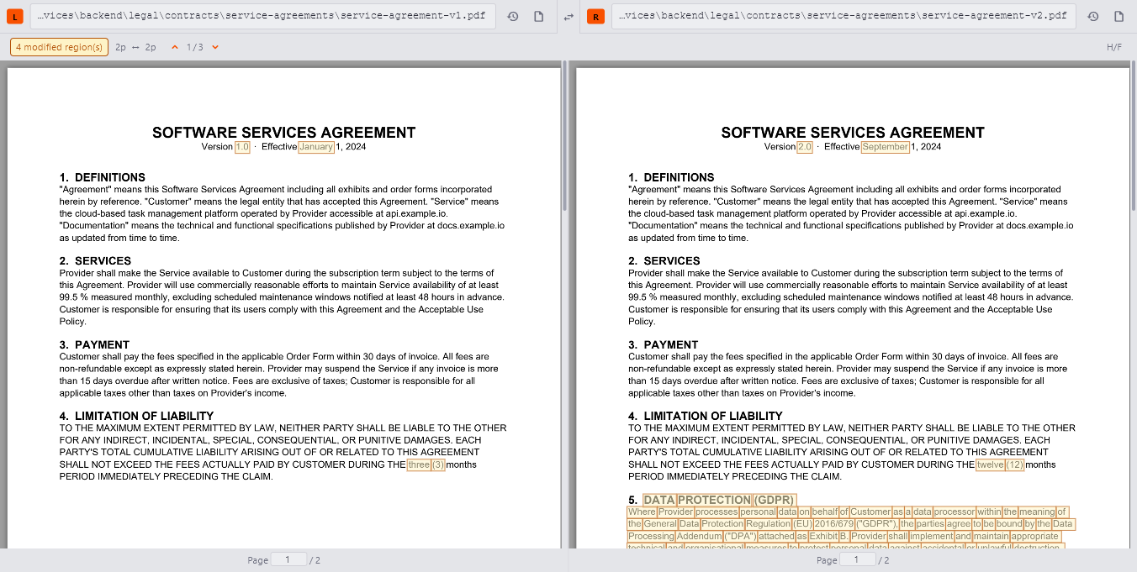
Task: Click the left pane page number field
Action: point(288,559)
